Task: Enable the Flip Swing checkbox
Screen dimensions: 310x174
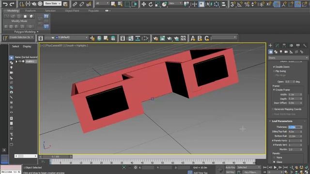Action: (274, 71)
